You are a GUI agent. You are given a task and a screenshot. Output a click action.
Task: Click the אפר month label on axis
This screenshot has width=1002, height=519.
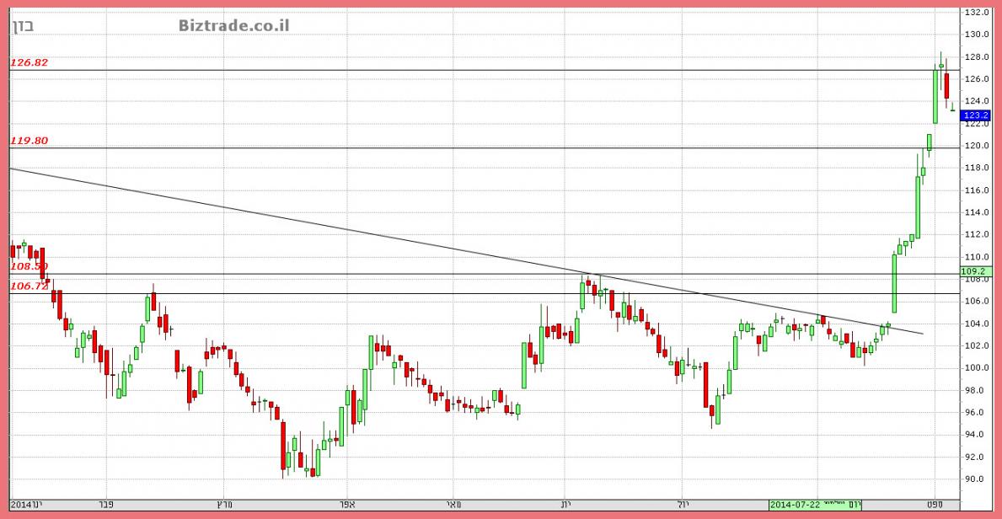coord(346,504)
